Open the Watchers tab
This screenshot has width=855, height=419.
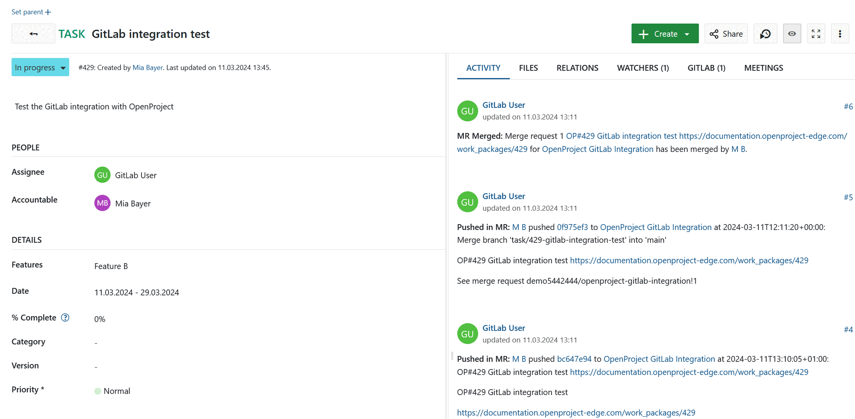click(643, 68)
